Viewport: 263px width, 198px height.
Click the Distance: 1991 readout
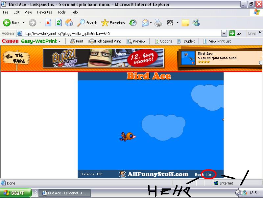point(92,174)
